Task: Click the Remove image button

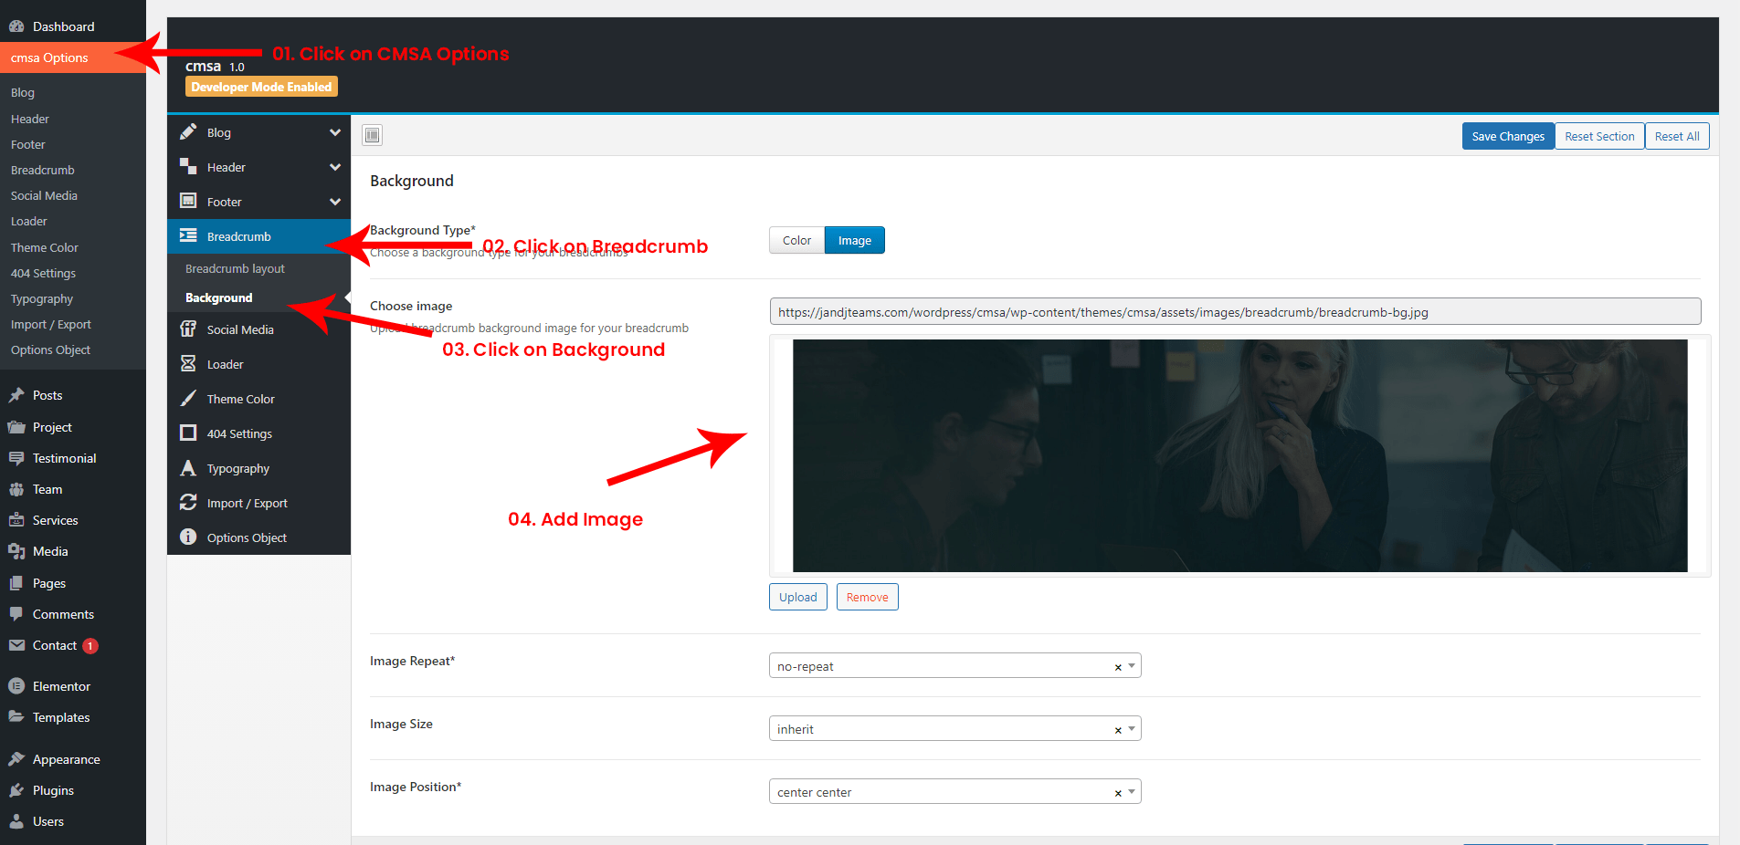Action: [x=867, y=598]
